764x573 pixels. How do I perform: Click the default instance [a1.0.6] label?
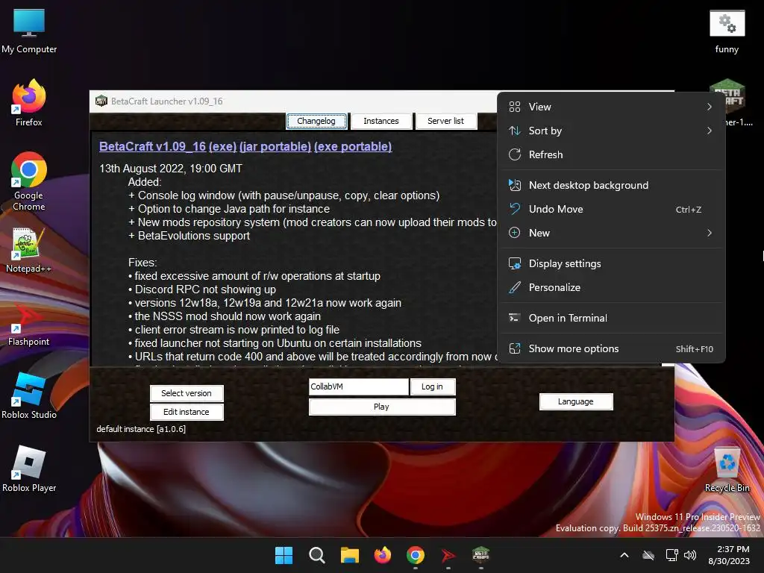pyautogui.click(x=141, y=429)
